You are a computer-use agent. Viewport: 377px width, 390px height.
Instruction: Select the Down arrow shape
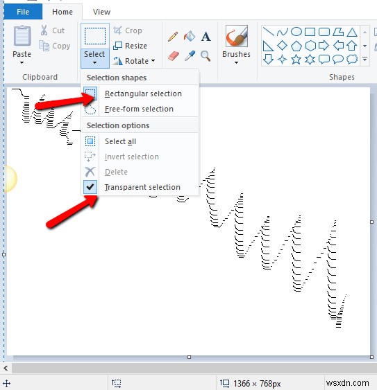268,60
